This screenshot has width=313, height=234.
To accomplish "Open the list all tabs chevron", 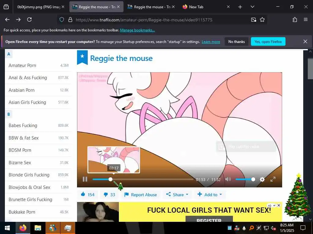I will tap(252, 7).
